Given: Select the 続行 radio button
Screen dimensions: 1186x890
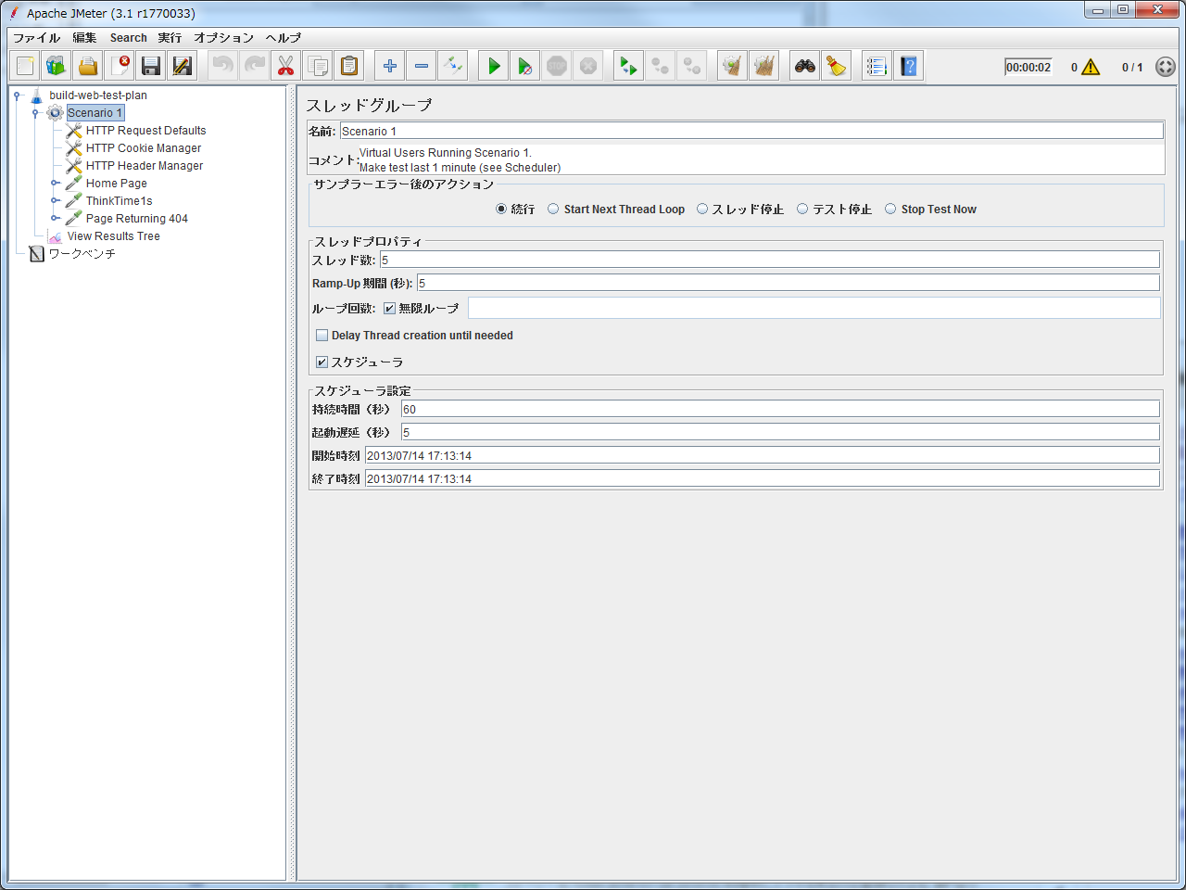Looking at the screenshot, I should click(501, 210).
